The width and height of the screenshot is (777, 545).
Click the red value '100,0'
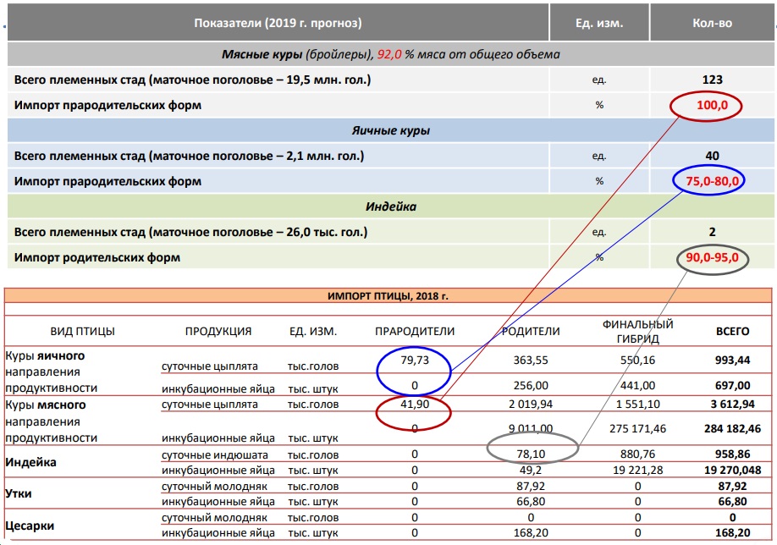(x=712, y=105)
